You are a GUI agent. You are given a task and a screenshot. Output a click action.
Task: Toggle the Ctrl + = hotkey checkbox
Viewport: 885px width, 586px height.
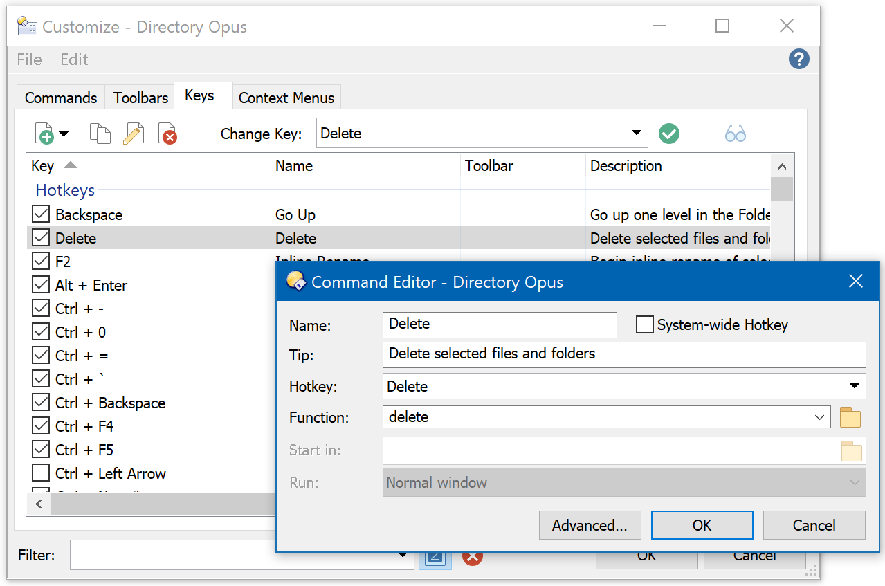coord(41,356)
